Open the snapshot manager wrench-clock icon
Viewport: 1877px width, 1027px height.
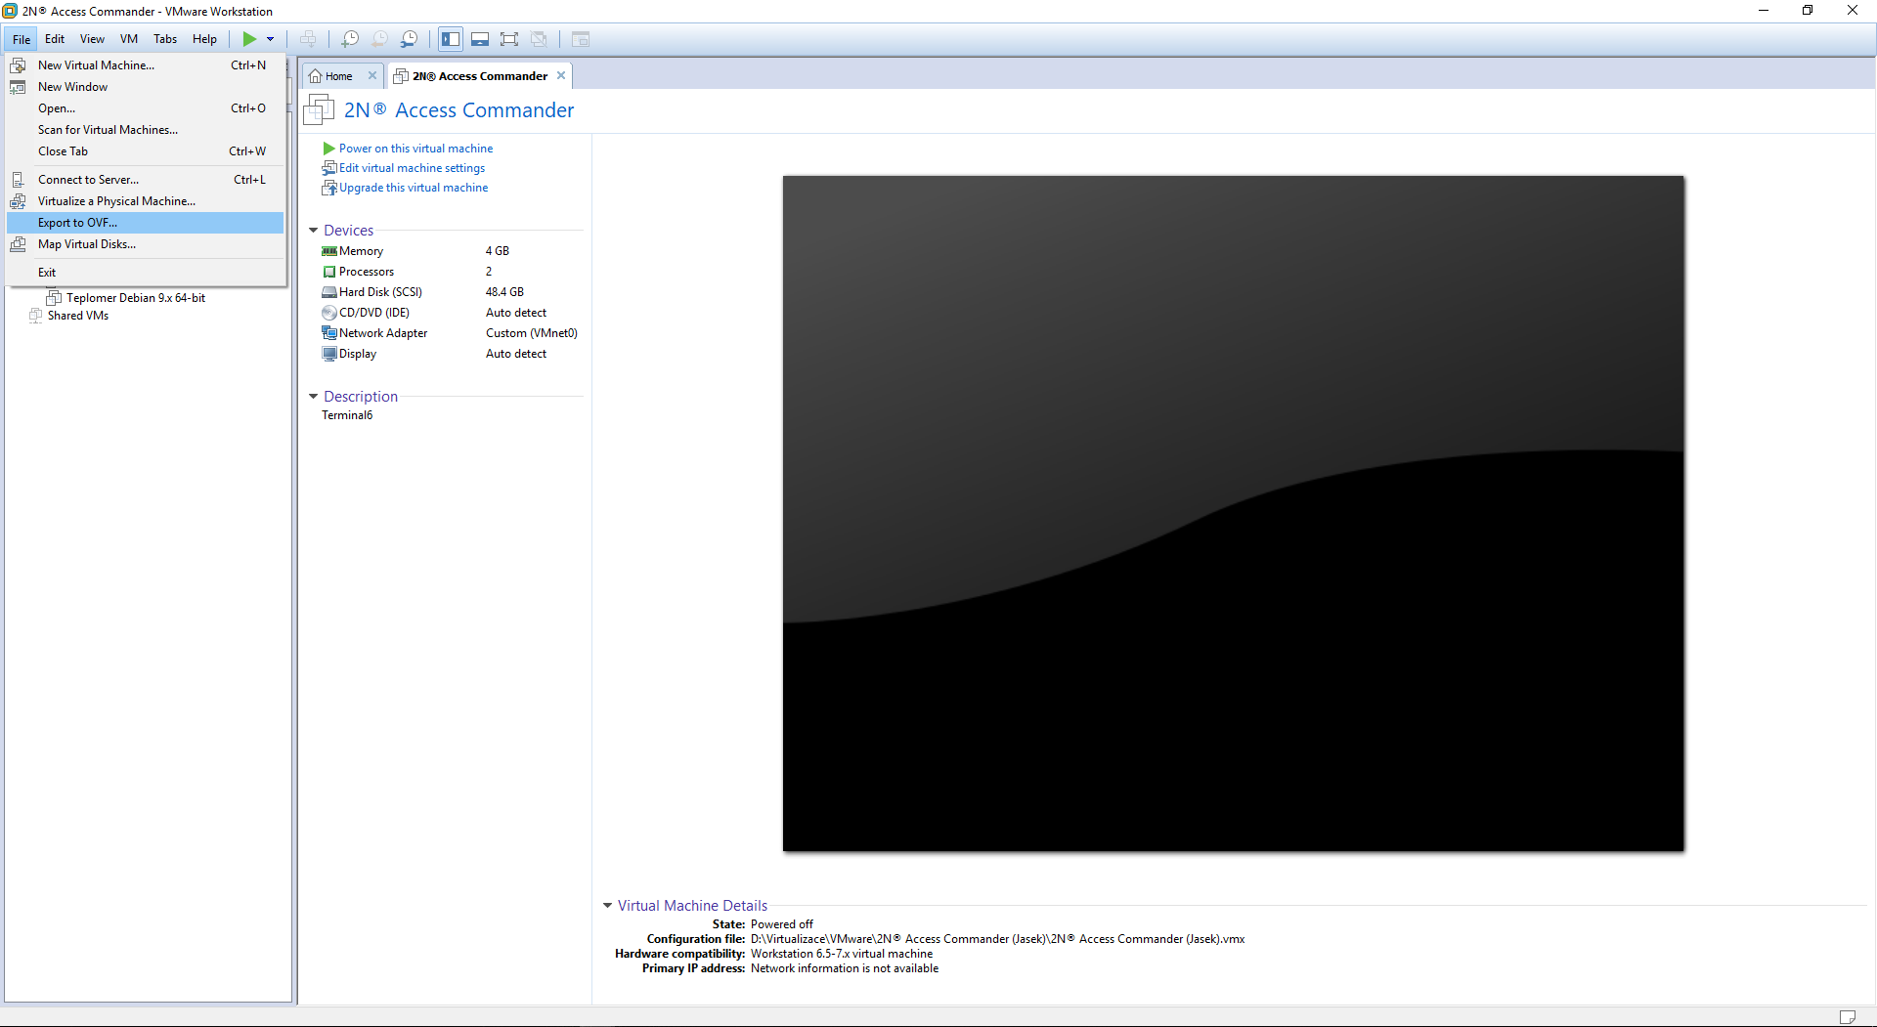tap(409, 39)
